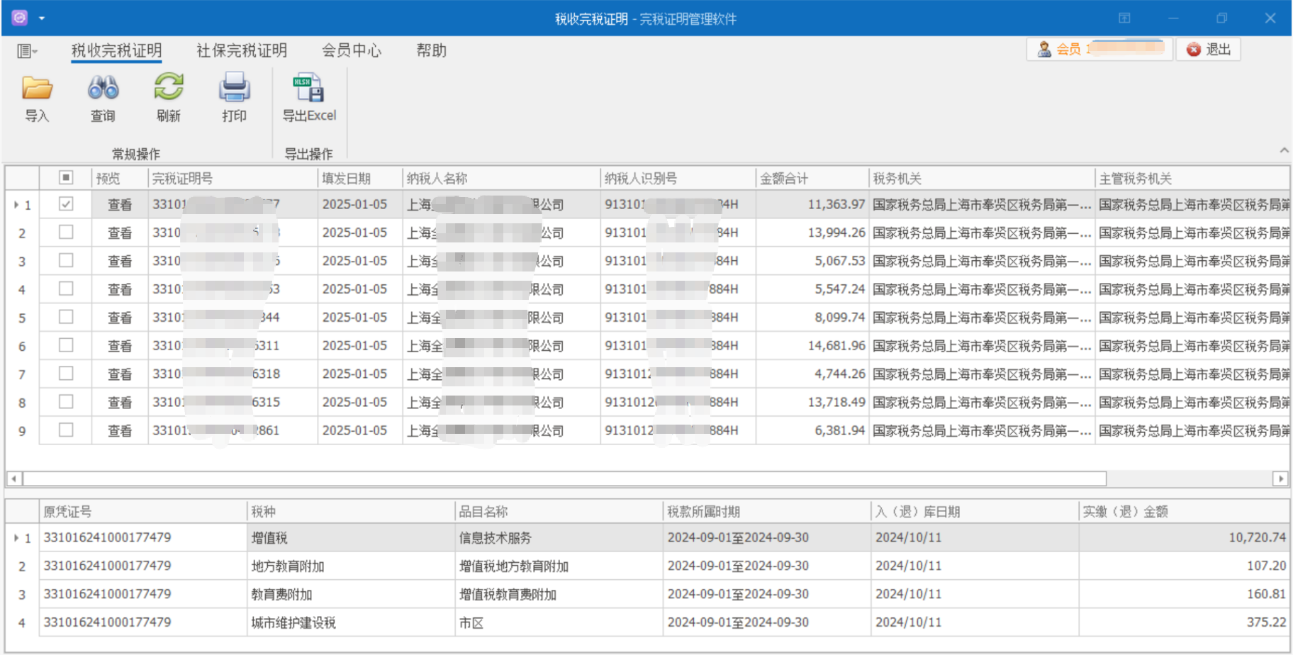Switch to the 社保完税证明 tab

coord(242,50)
